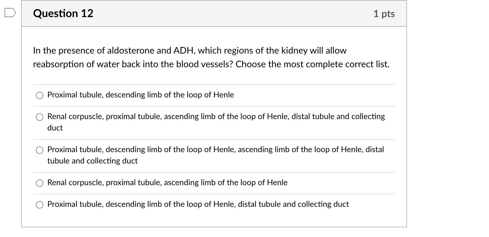Pick the last answer choice radio button
The height and width of the screenshot is (237, 489).
(x=40, y=205)
